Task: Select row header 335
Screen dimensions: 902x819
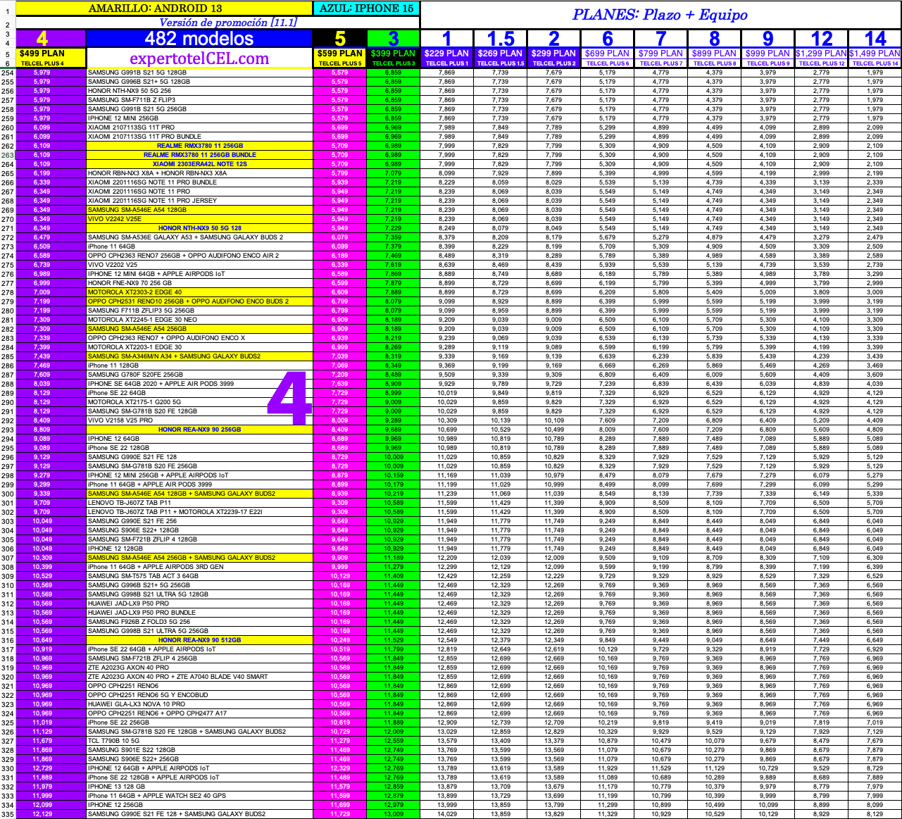Action: click(x=8, y=814)
